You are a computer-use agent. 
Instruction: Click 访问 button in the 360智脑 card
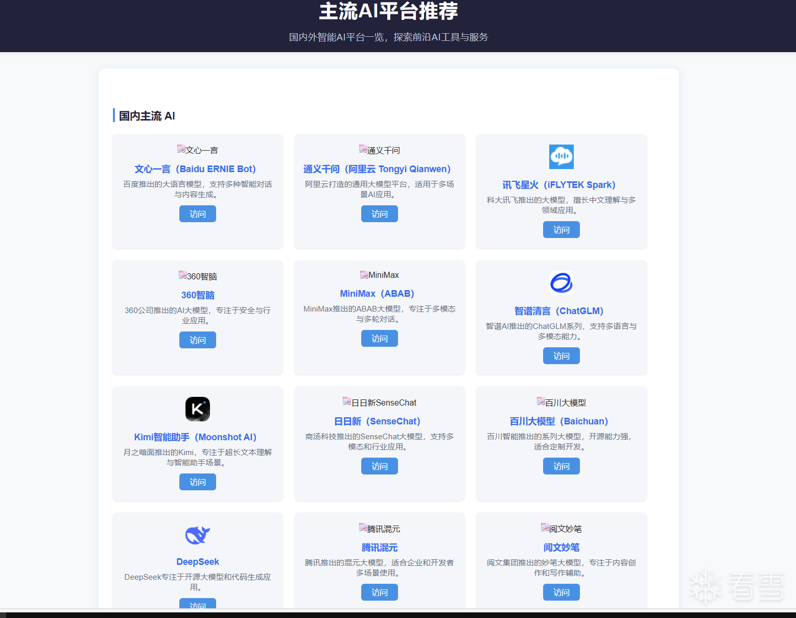[198, 340]
